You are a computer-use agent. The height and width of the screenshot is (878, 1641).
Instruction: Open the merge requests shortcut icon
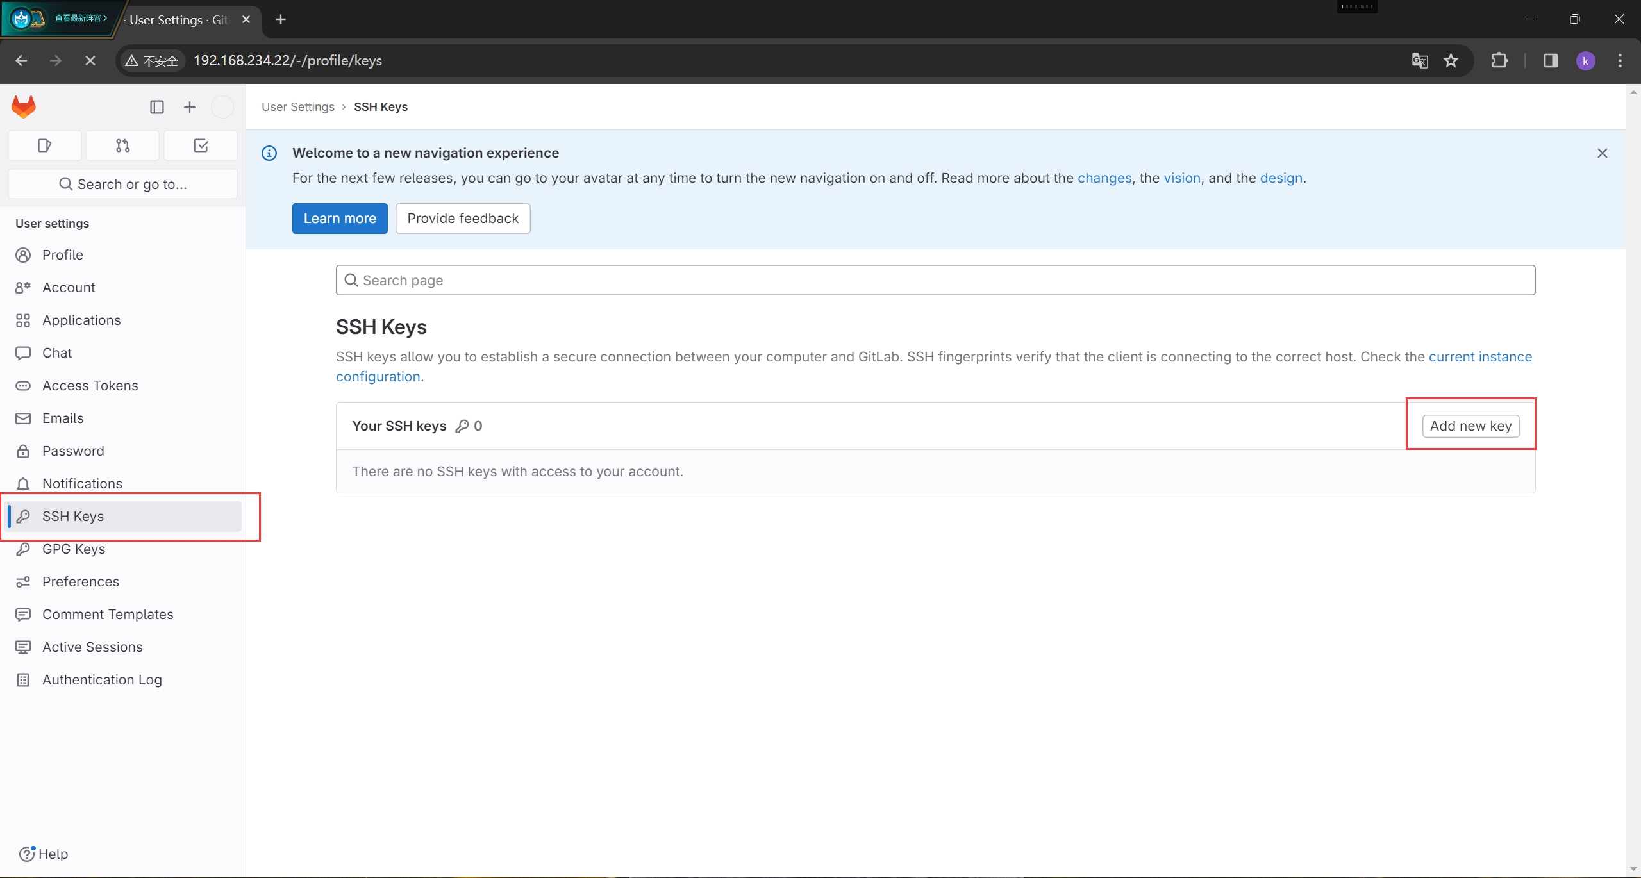122,145
